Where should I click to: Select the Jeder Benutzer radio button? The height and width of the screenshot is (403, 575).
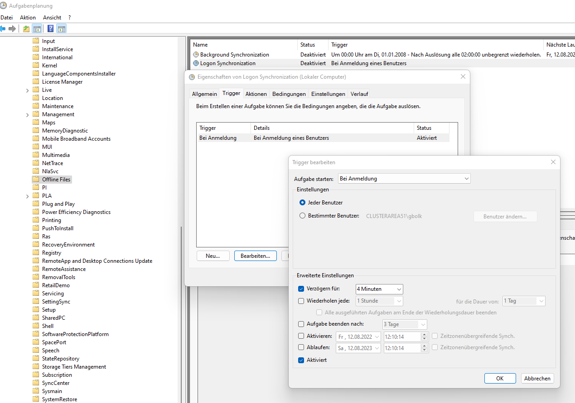[x=302, y=203]
